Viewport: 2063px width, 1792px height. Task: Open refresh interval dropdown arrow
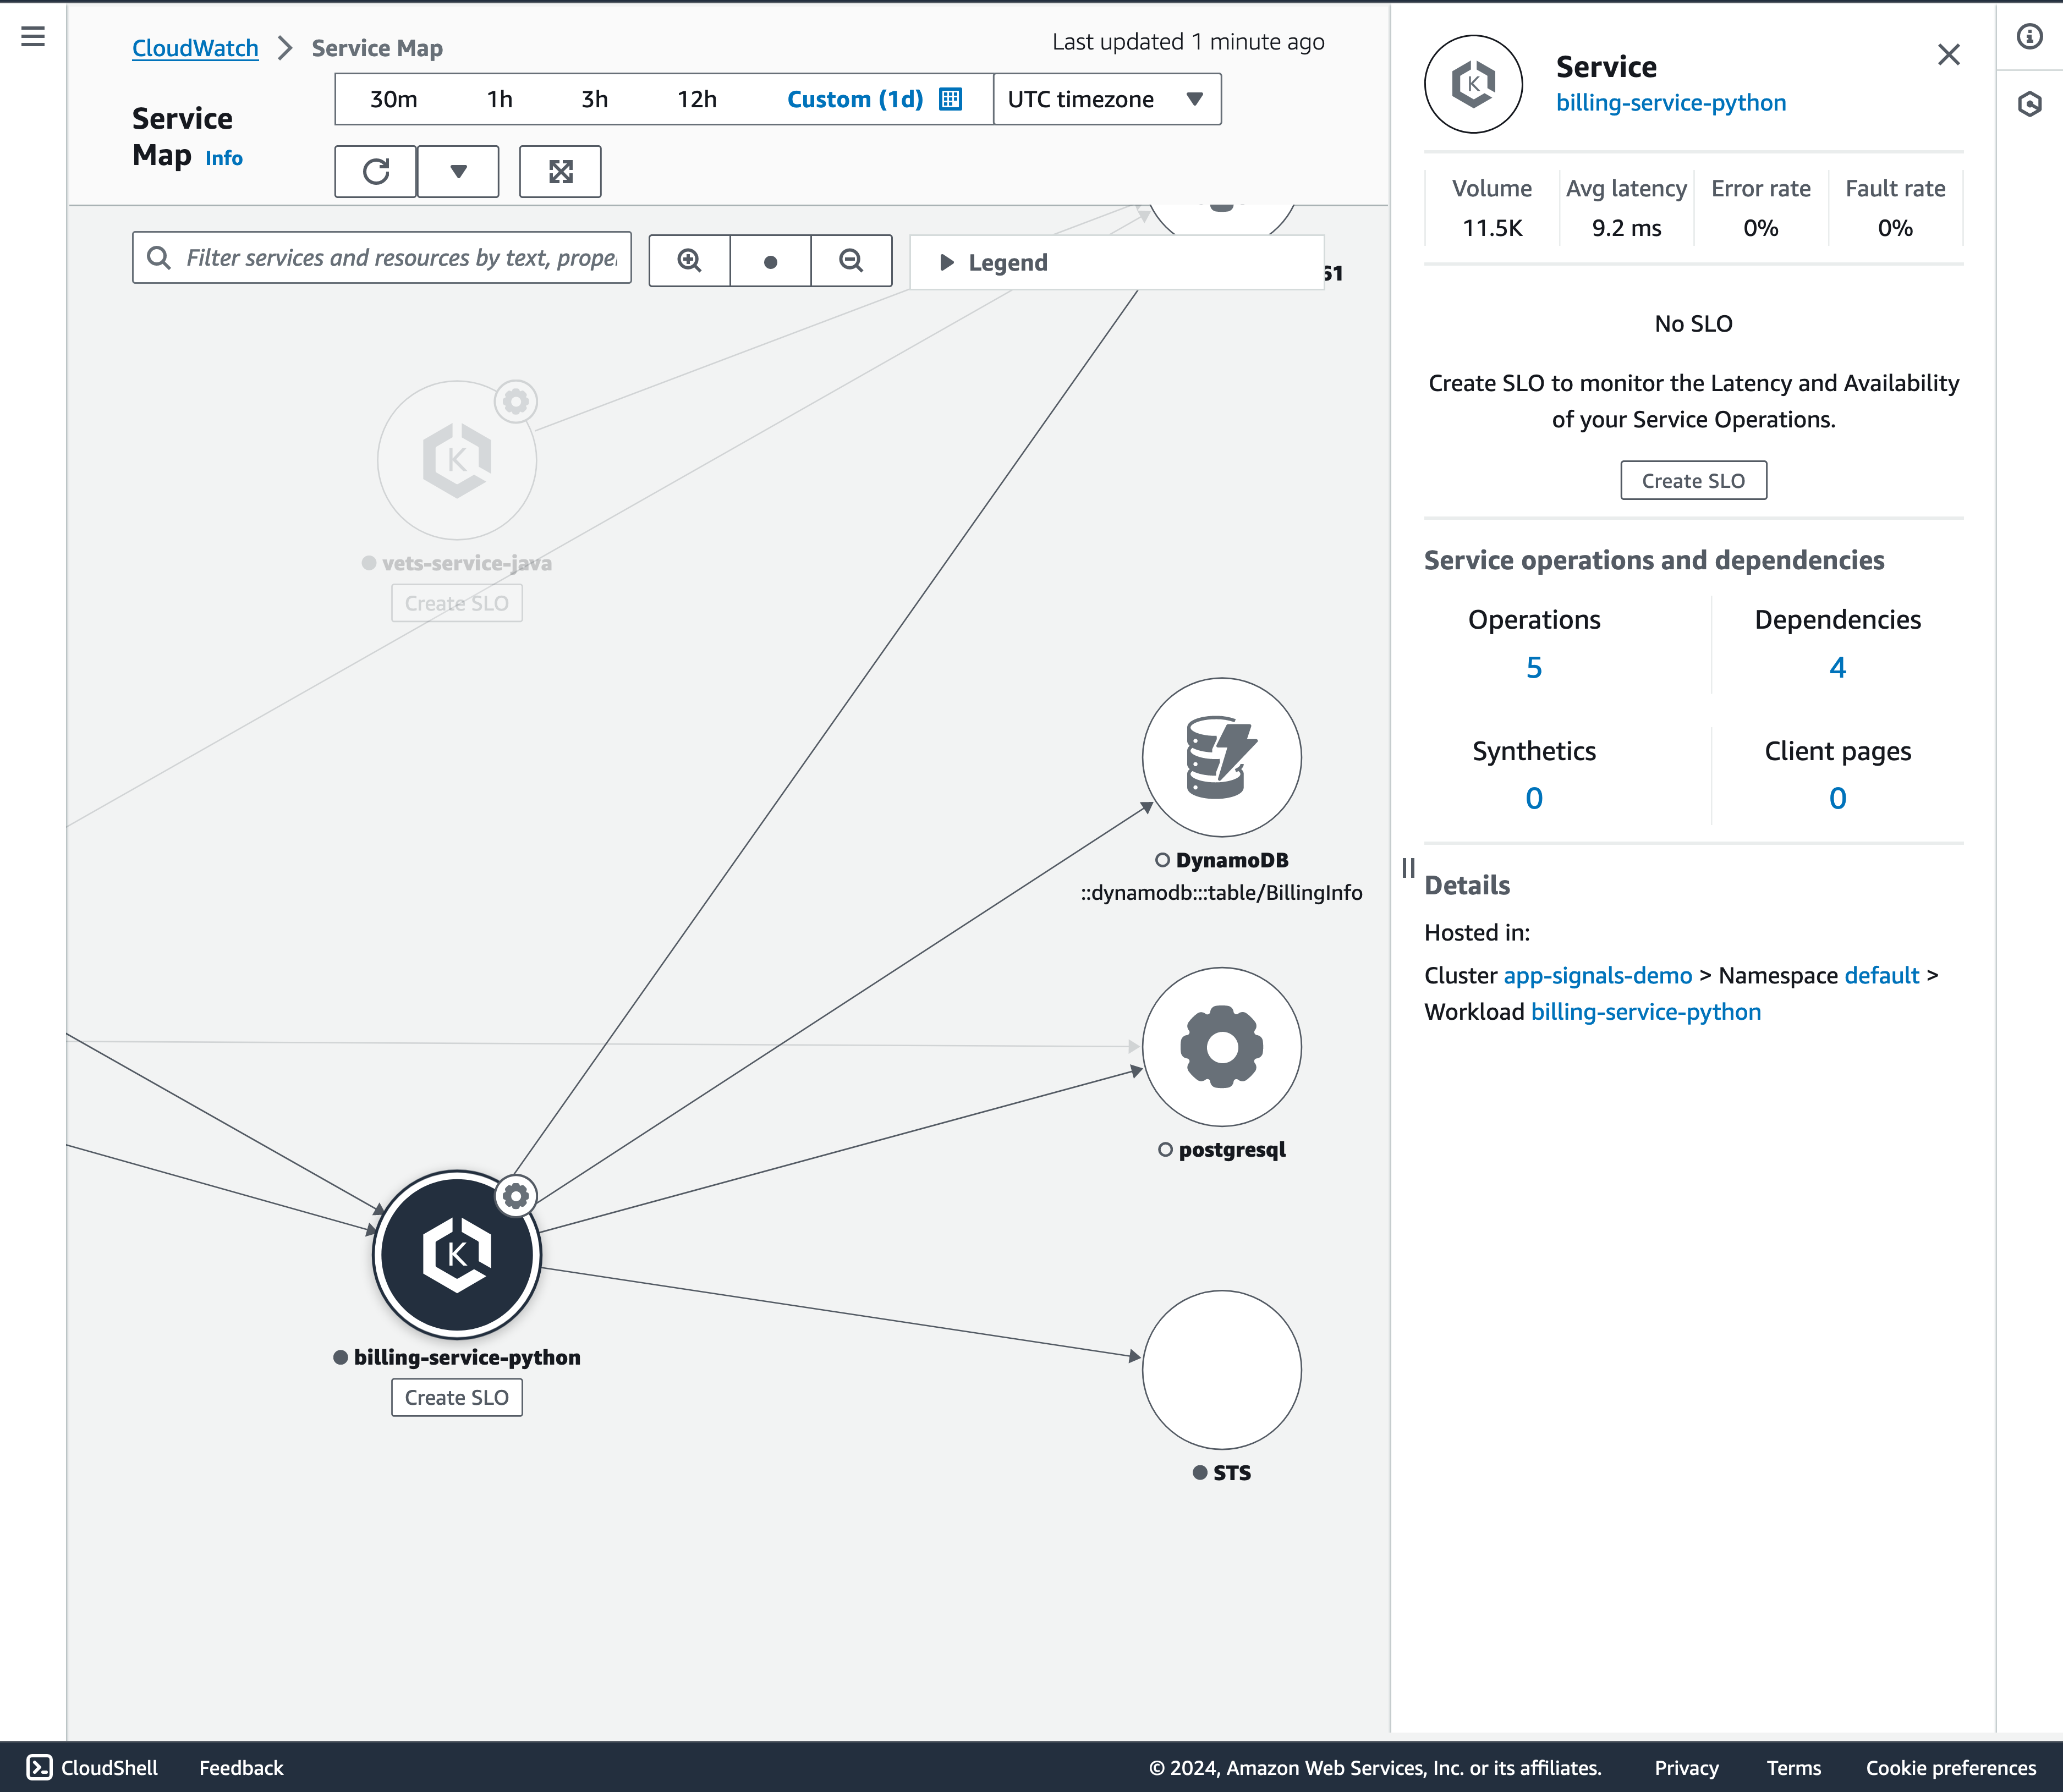click(458, 171)
